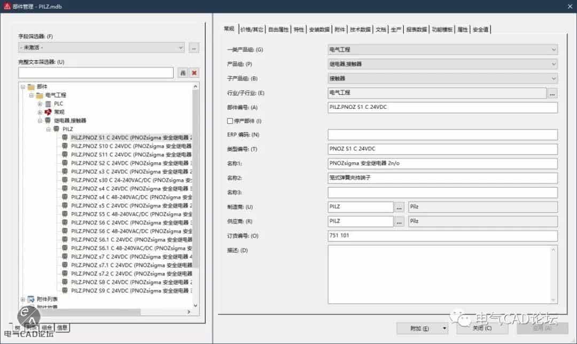Click the icon of PILZ.PNOZ S5 C 48-240VAC/DC
Screen dimensions: 577x344
(65, 214)
